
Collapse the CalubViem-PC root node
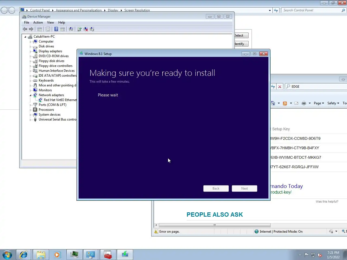(25, 37)
